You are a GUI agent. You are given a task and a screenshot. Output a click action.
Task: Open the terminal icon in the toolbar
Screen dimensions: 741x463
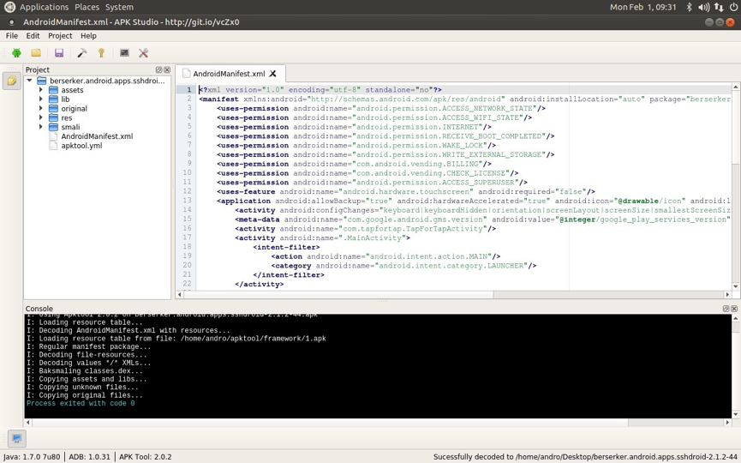[x=124, y=53]
